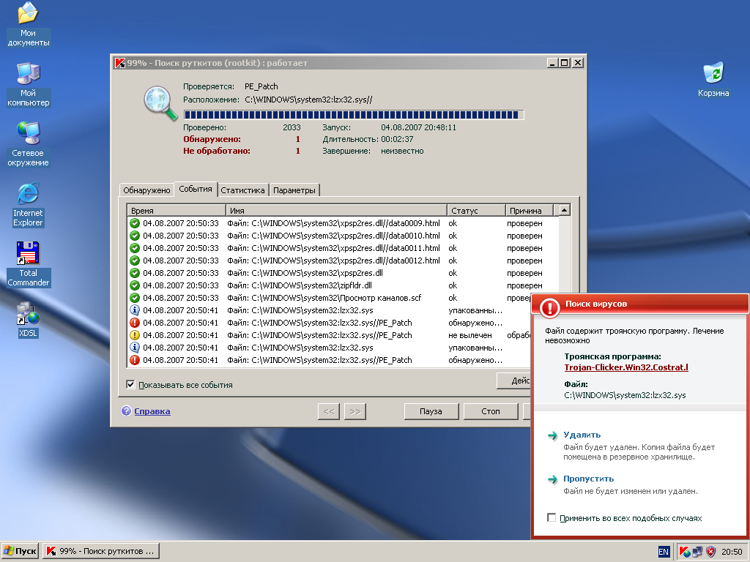Click the network connection tray icon

[698, 552]
